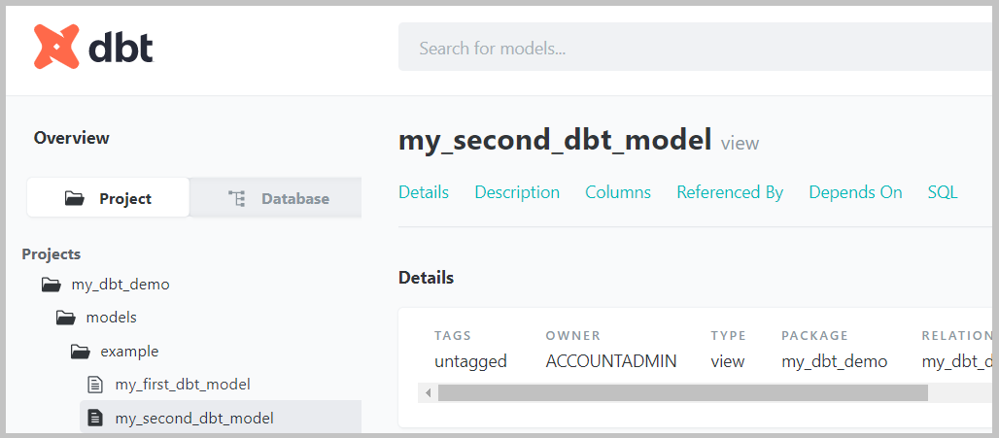This screenshot has width=999, height=438.
Task: Click the my_second_dbt_model page heading
Action: click(555, 141)
